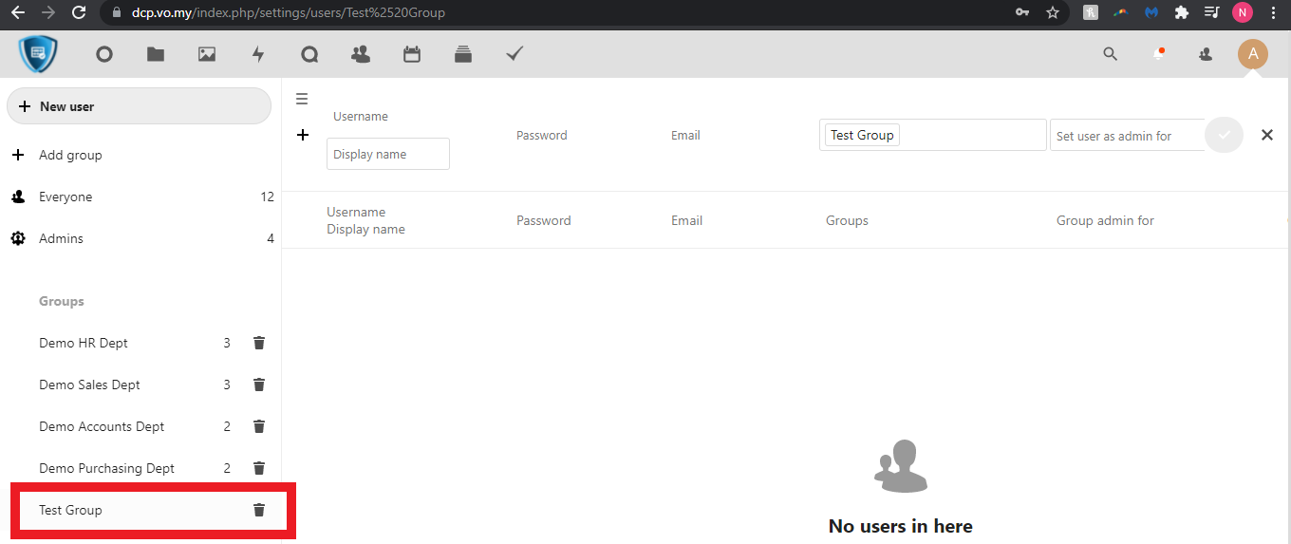The height and width of the screenshot is (544, 1291).
Task: Open the Files app folder icon
Action: pyautogui.click(x=156, y=54)
